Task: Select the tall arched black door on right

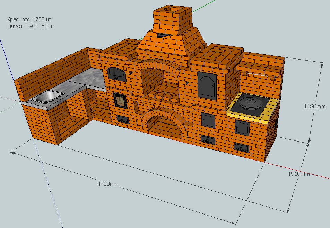Action: (x=207, y=85)
